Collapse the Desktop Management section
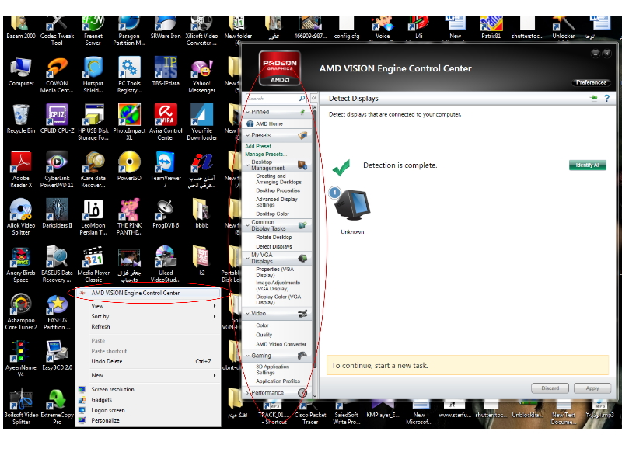 tap(248, 165)
